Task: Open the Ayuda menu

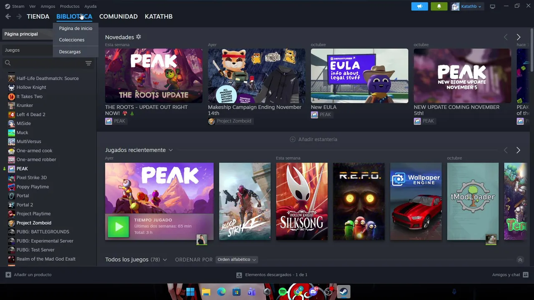Action: [x=91, y=6]
